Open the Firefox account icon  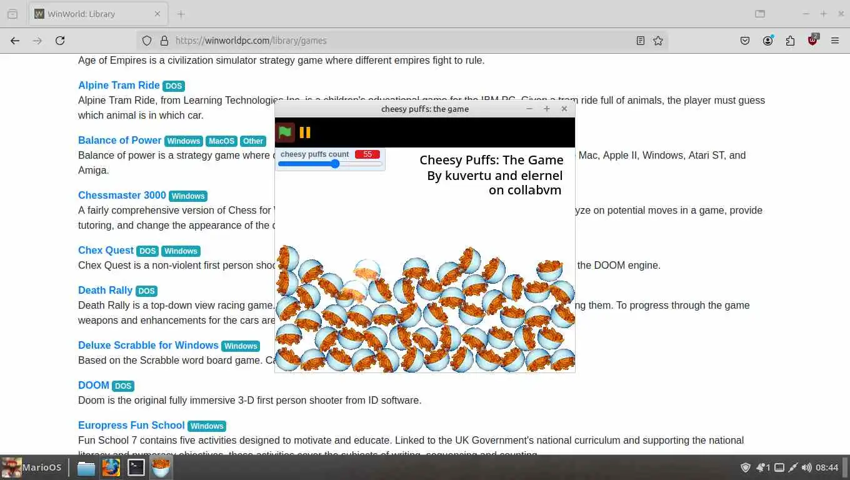767,41
